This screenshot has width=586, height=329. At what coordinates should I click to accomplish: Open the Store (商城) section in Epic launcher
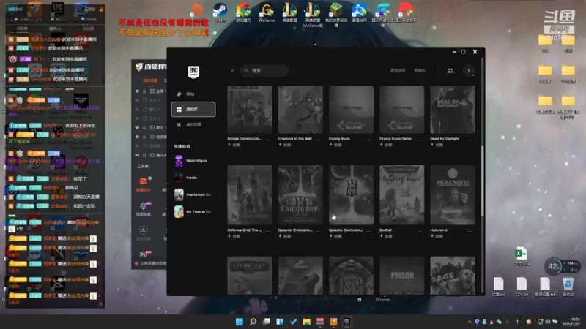pyautogui.click(x=193, y=94)
